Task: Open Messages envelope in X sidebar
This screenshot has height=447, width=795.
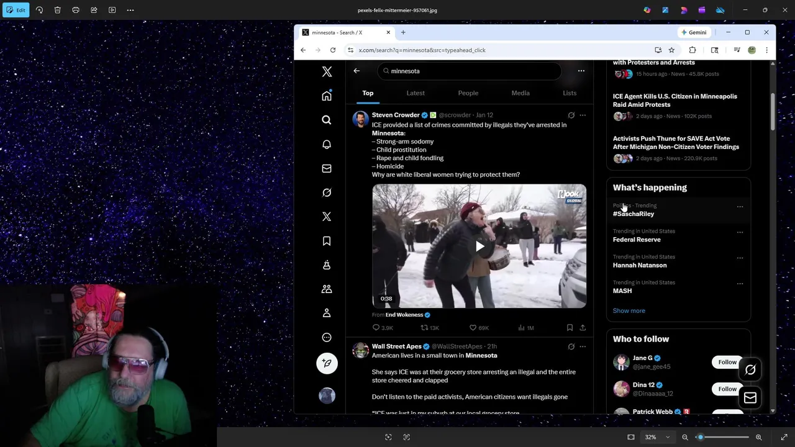Action: click(327, 168)
